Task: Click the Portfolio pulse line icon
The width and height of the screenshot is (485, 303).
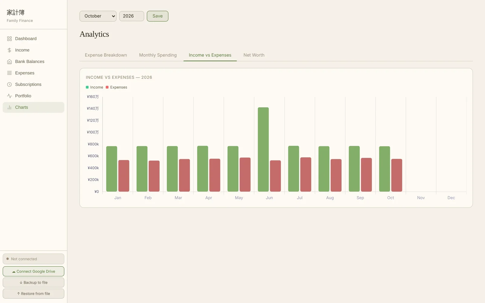Action: tap(9, 96)
